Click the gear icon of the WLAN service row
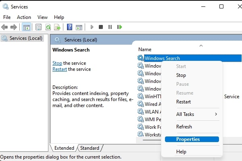242x161 pixels. click(x=140, y=111)
